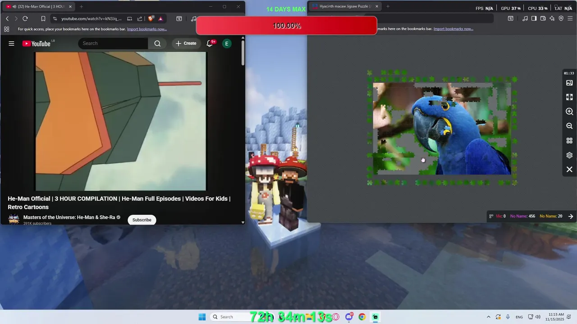
Task: Subscribe to Masters of the Universe channel
Action: point(142,220)
